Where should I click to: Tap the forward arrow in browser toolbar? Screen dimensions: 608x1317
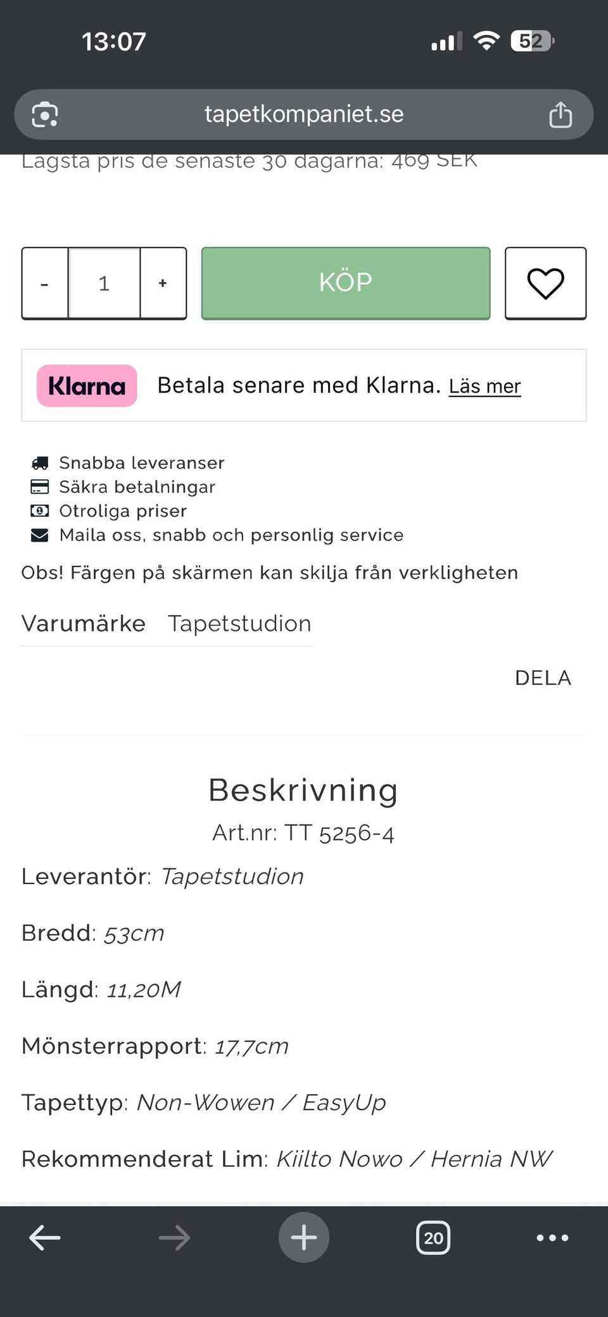[174, 1237]
